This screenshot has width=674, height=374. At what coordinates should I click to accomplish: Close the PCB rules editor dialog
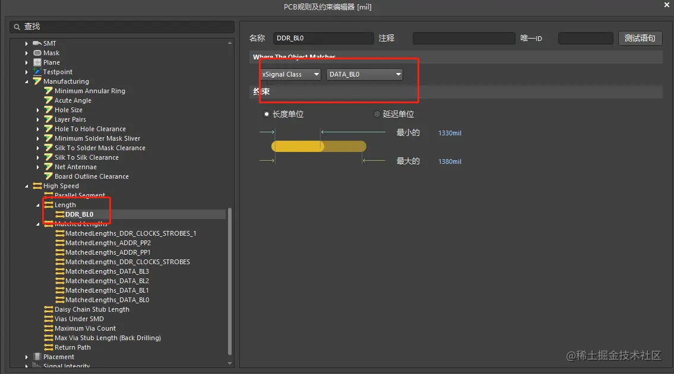[x=667, y=5]
